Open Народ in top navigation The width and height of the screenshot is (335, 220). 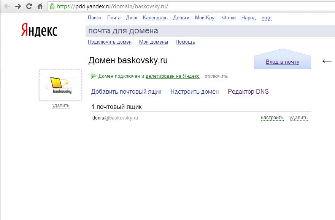click(x=248, y=18)
